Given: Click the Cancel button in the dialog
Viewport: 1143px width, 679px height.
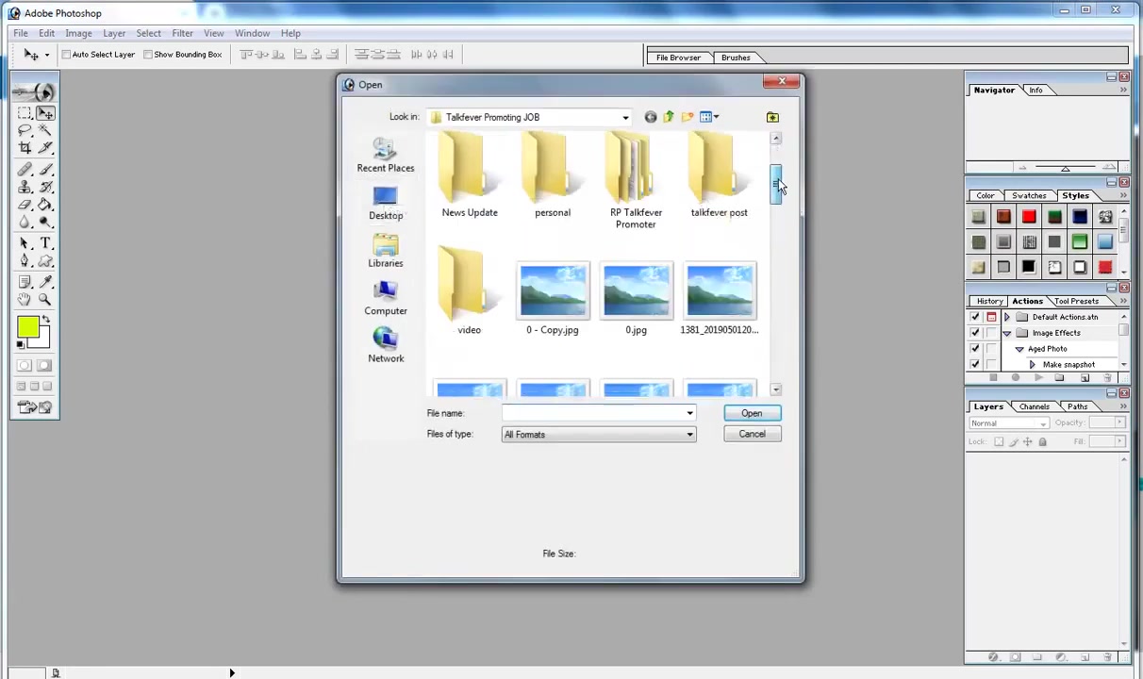Looking at the screenshot, I should coord(752,434).
